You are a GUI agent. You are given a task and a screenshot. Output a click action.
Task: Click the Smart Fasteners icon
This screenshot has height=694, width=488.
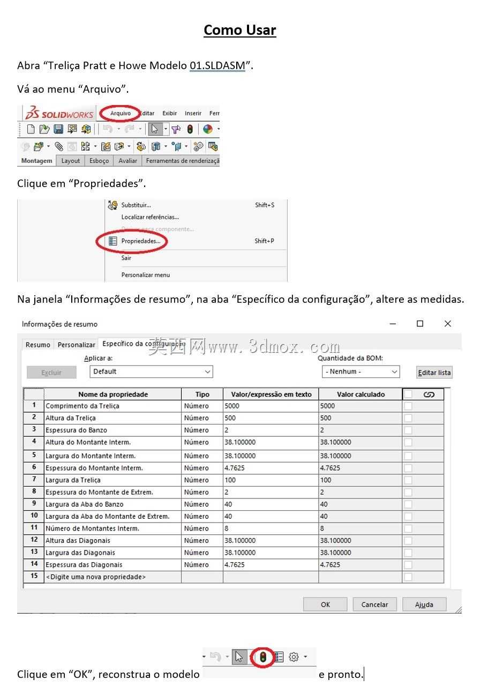pyautogui.click(x=106, y=146)
